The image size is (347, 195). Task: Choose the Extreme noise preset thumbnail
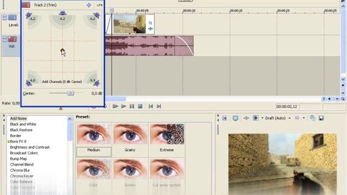point(167,134)
